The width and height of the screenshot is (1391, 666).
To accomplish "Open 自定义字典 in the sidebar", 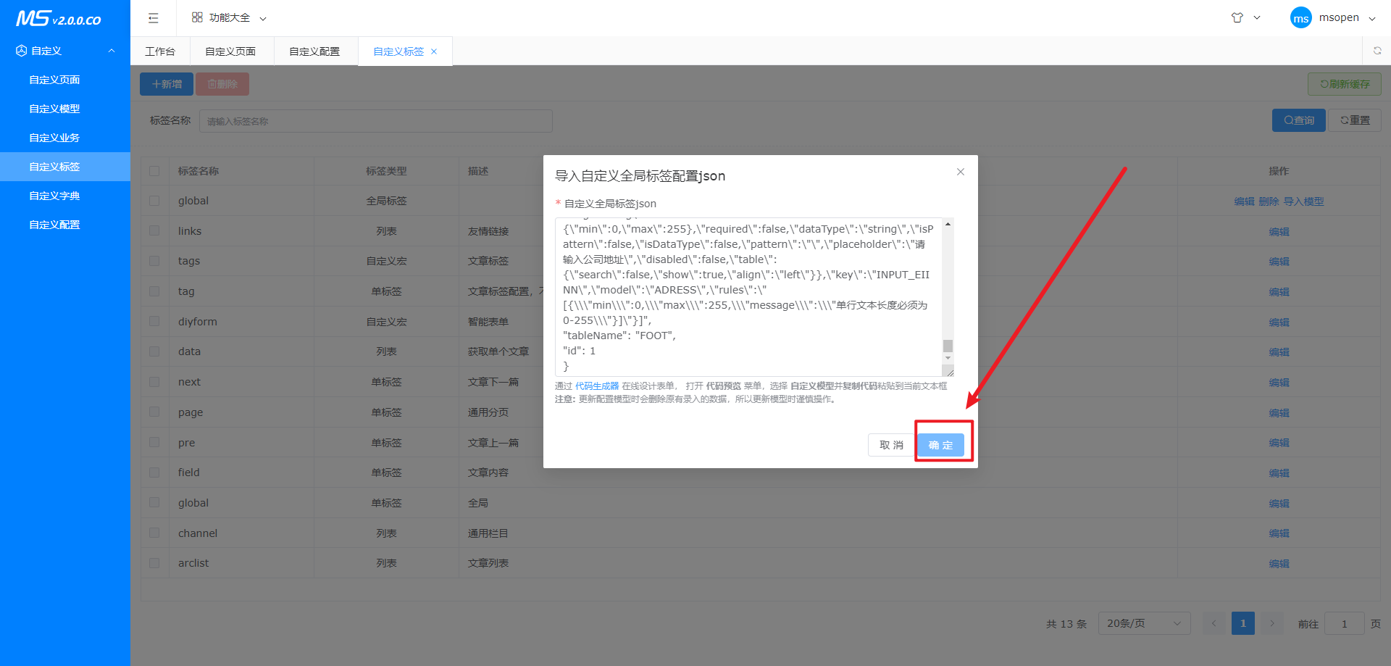I will coord(54,196).
